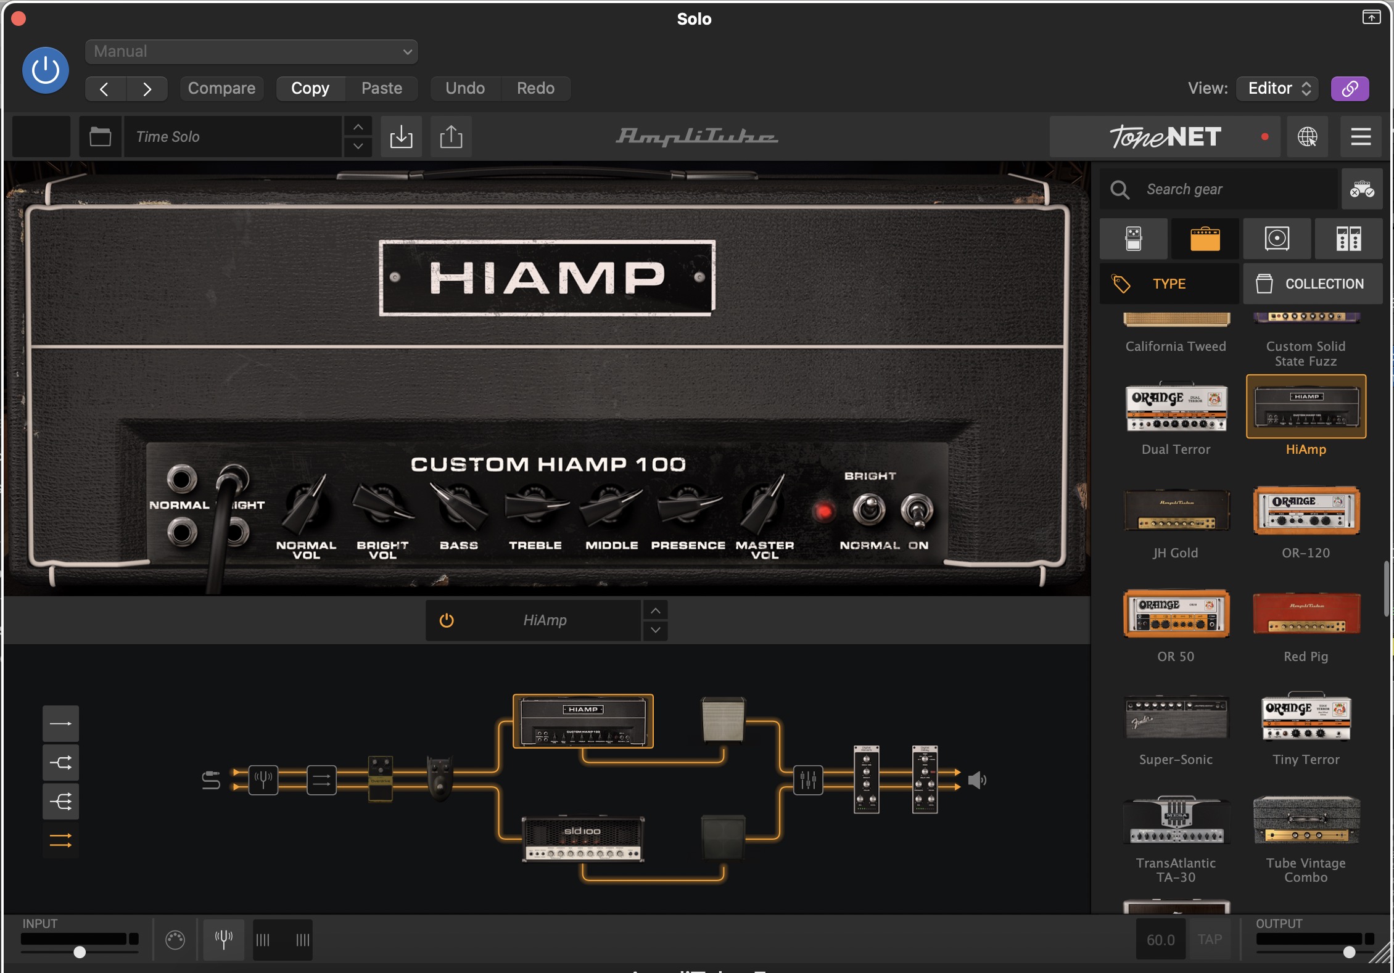Choose the split-before routing layout
This screenshot has width=1394, height=973.
coord(60,802)
